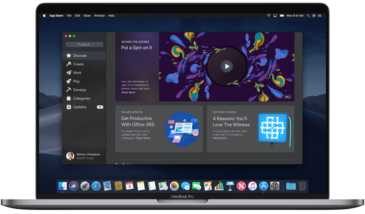Screen dimensions: 365x214
Task: Read More about djay Pro 2
Action: (128, 93)
